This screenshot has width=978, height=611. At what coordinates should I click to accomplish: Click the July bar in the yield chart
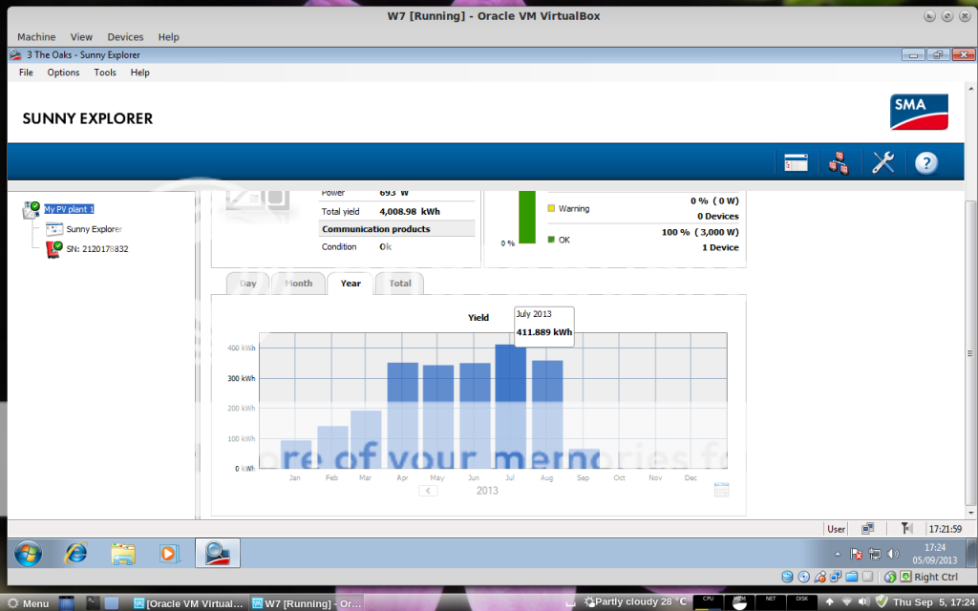[510, 407]
